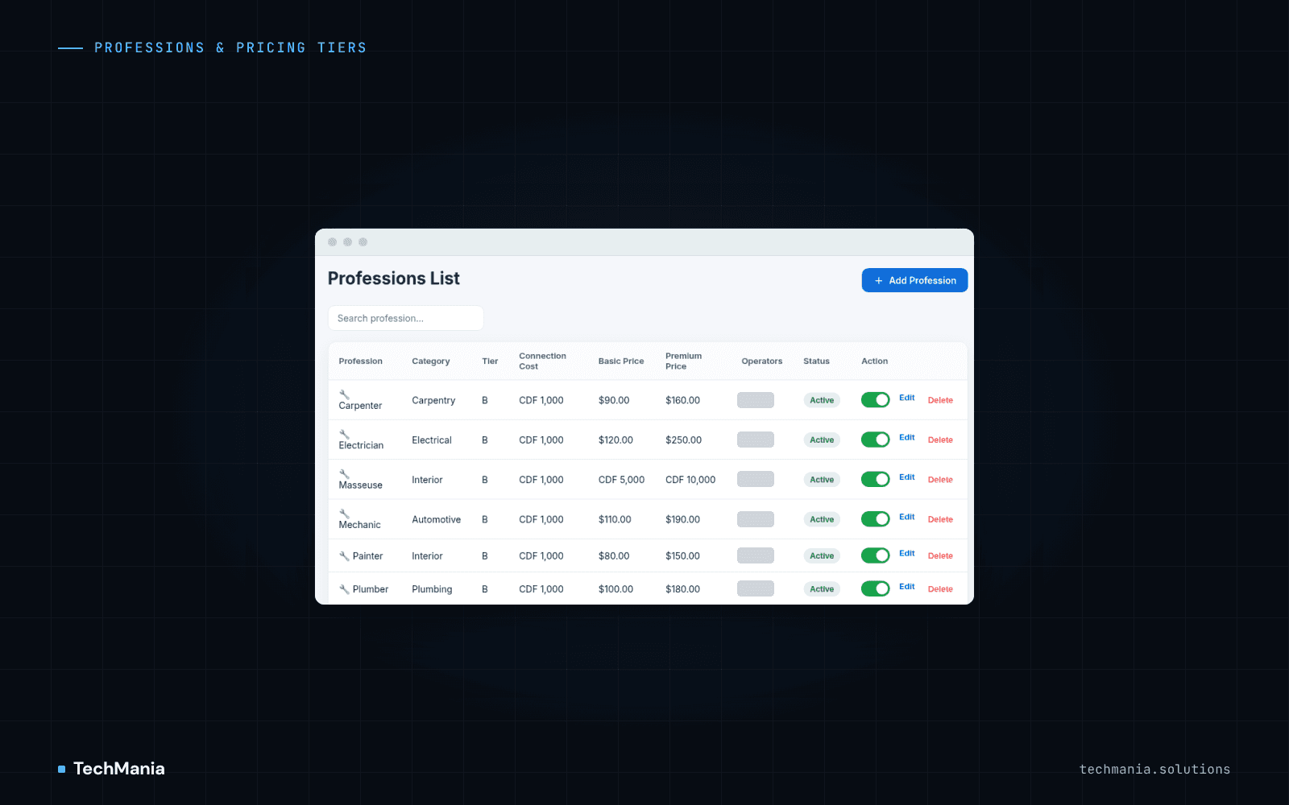Click the Professions List heading
The width and height of the screenshot is (1289, 805).
393,279
